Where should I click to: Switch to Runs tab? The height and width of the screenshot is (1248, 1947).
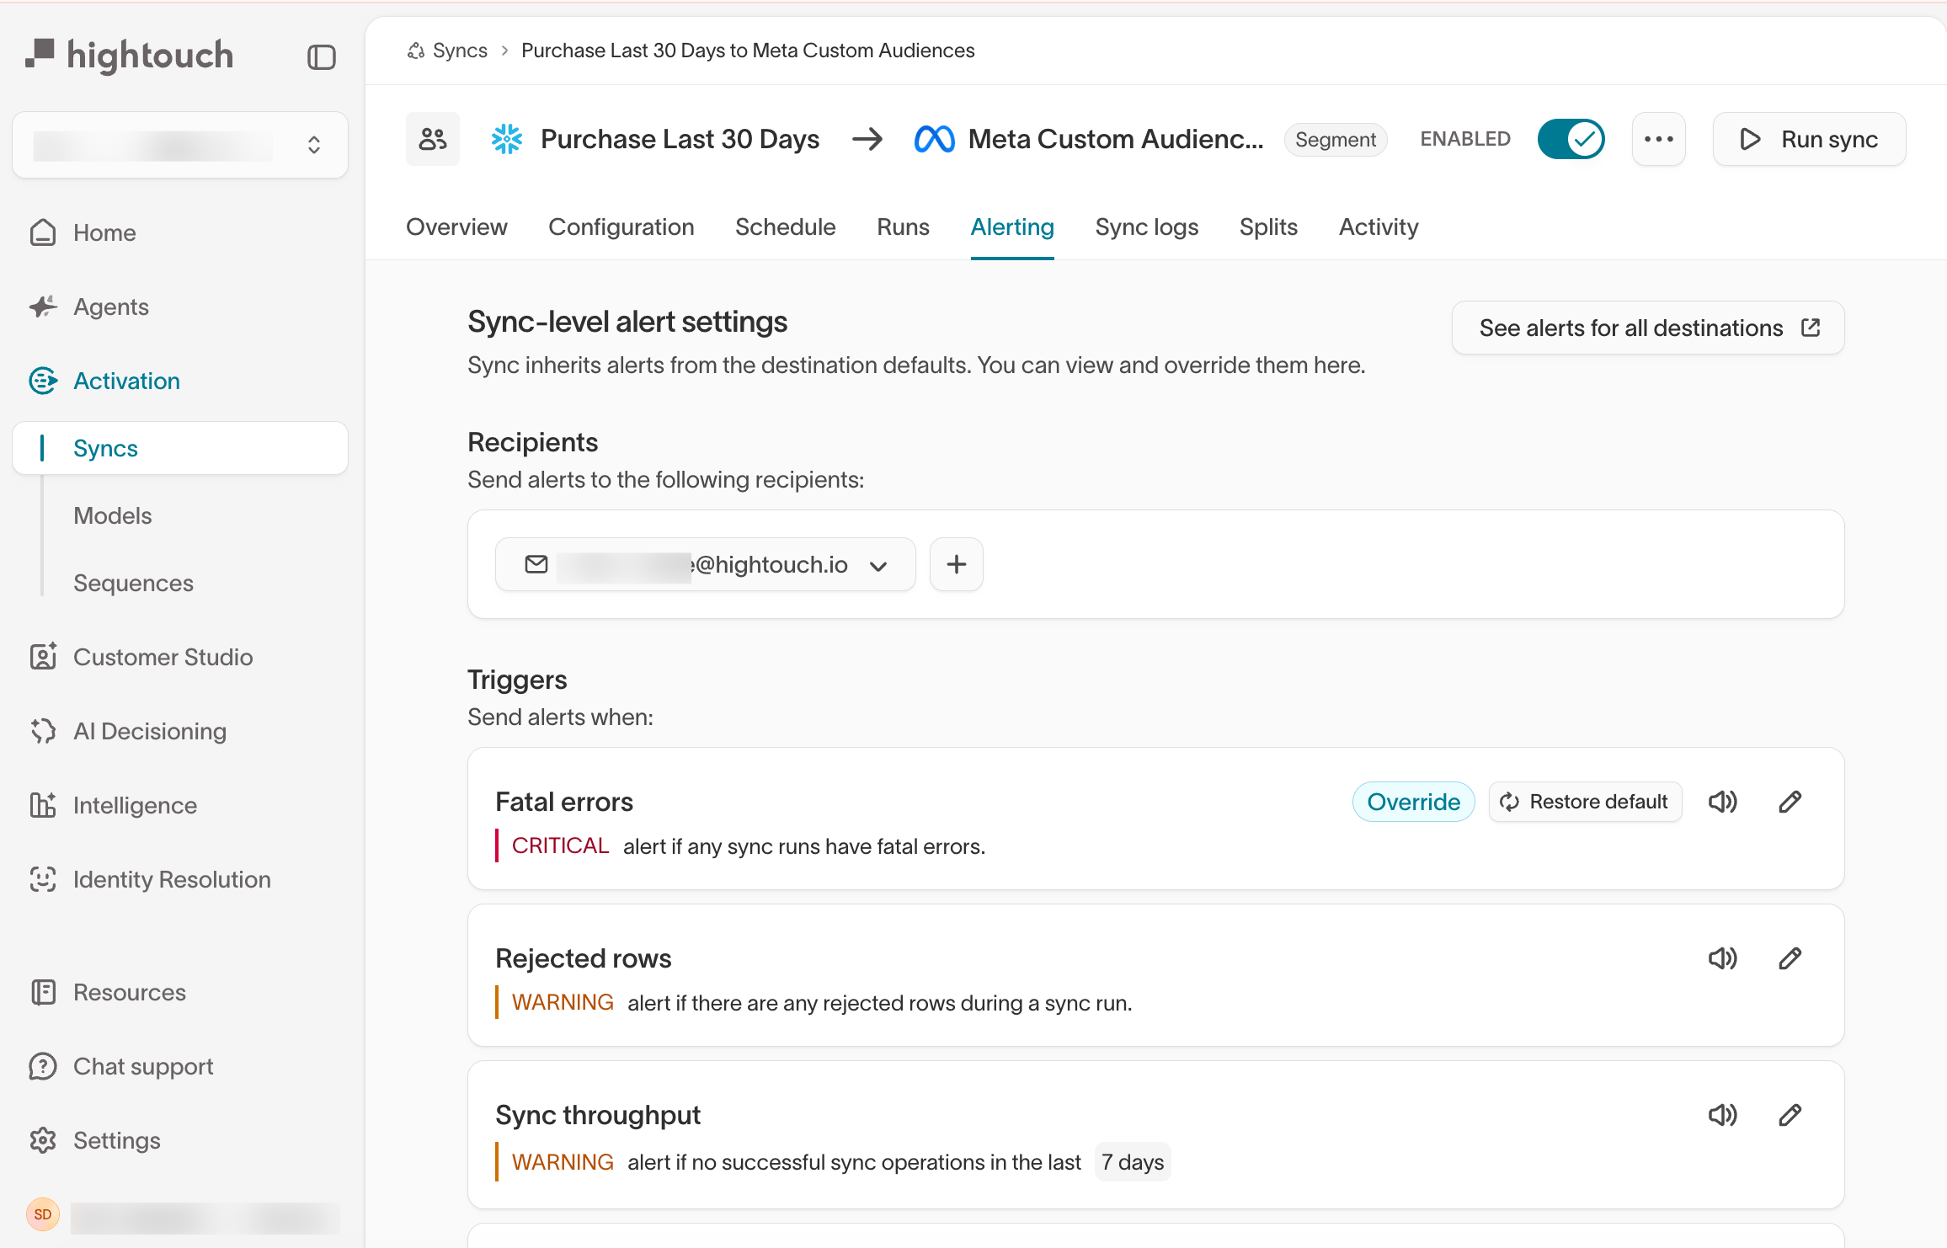(x=903, y=227)
